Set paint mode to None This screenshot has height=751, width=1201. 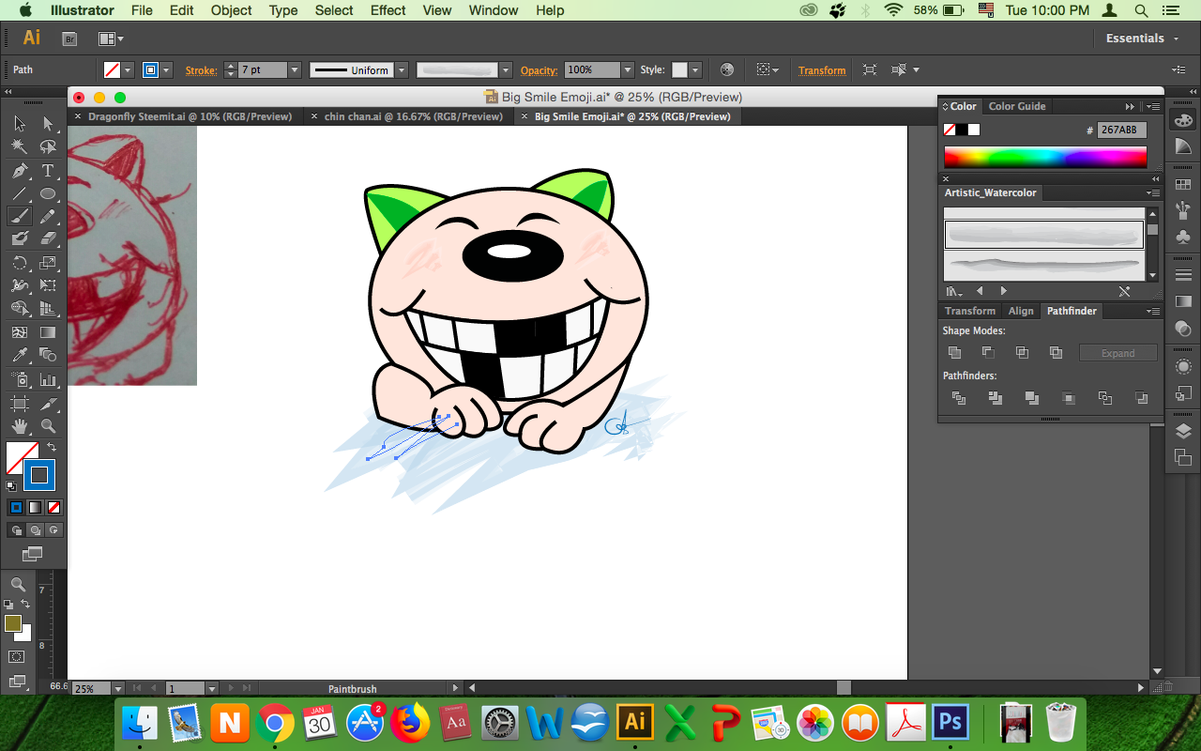tap(53, 507)
